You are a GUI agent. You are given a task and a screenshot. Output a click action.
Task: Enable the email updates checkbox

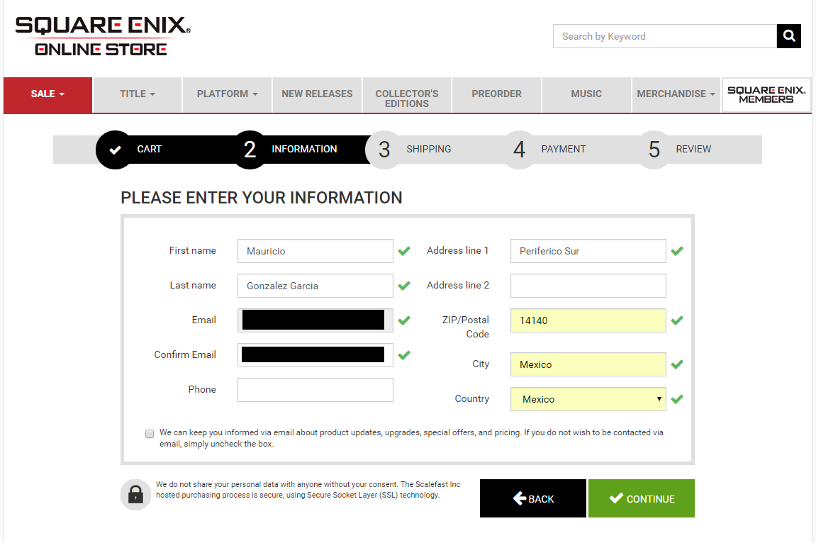coord(150,434)
